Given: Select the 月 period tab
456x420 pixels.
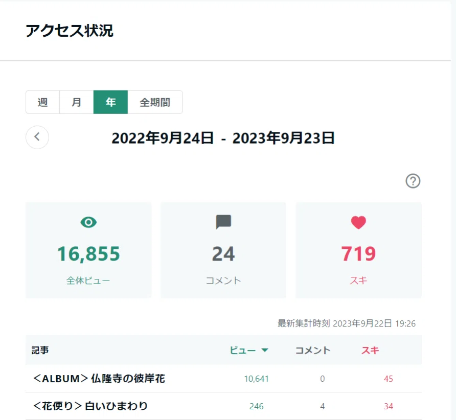Looking at the screenshot, I should (x=77, y=102).
